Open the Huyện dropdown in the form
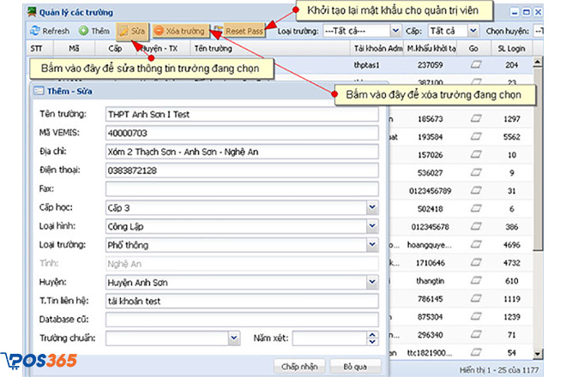 pyautogui.click(x=372, y=282)
